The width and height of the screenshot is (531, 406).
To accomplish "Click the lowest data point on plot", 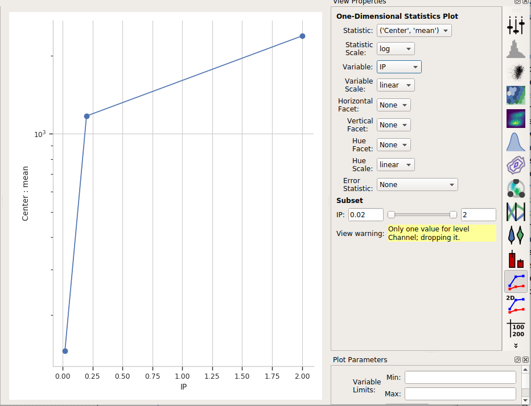I will coord(65,351).
